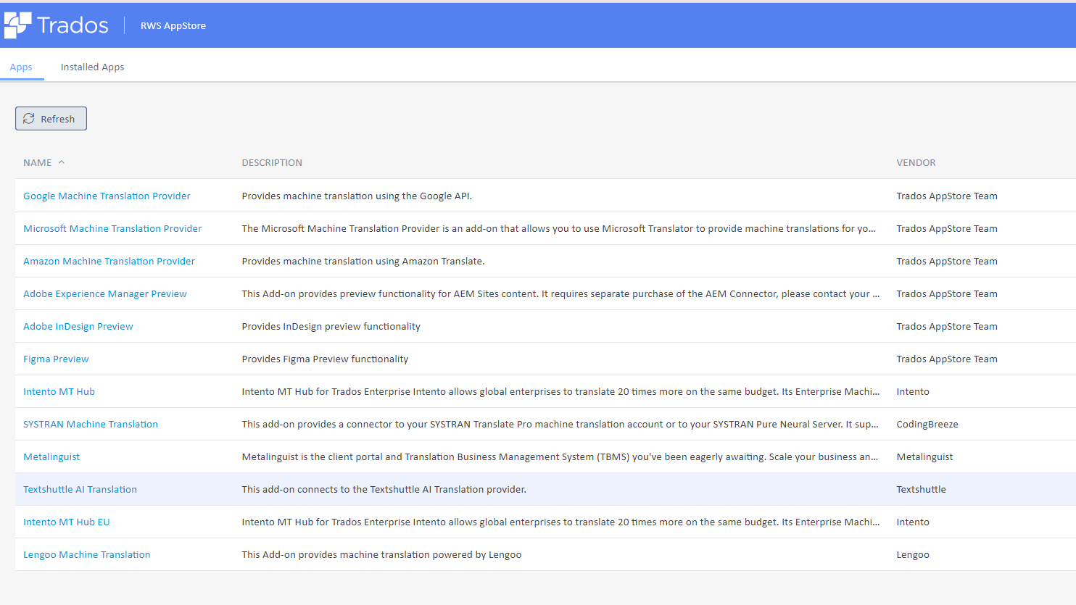Click the RWS AppStore header title

pos(173,26)
